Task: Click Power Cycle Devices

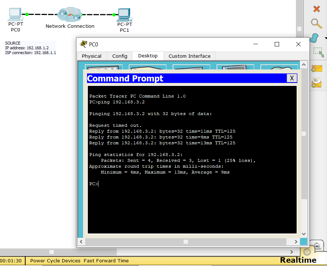Action: click(55, 261)
